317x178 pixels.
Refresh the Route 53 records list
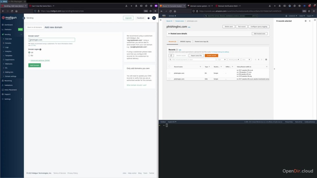[171, 55]
